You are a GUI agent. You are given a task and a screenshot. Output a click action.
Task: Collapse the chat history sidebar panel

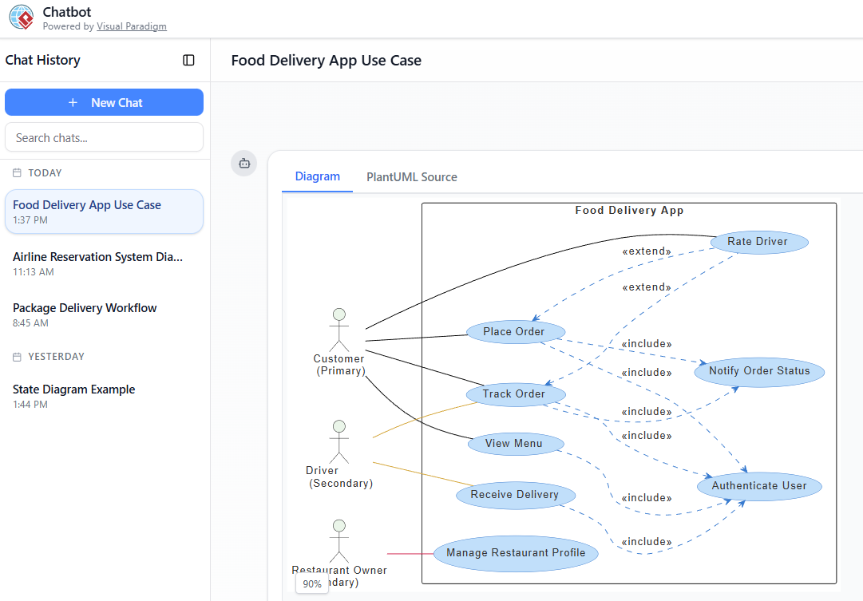[x=188, y=60]
